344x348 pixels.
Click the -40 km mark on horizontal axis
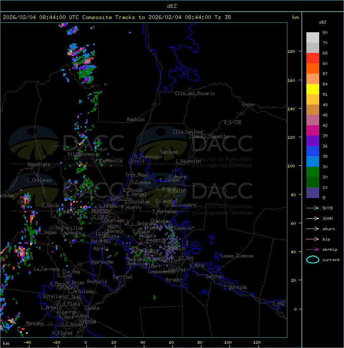pyautogui.click(x=27, y=343)
